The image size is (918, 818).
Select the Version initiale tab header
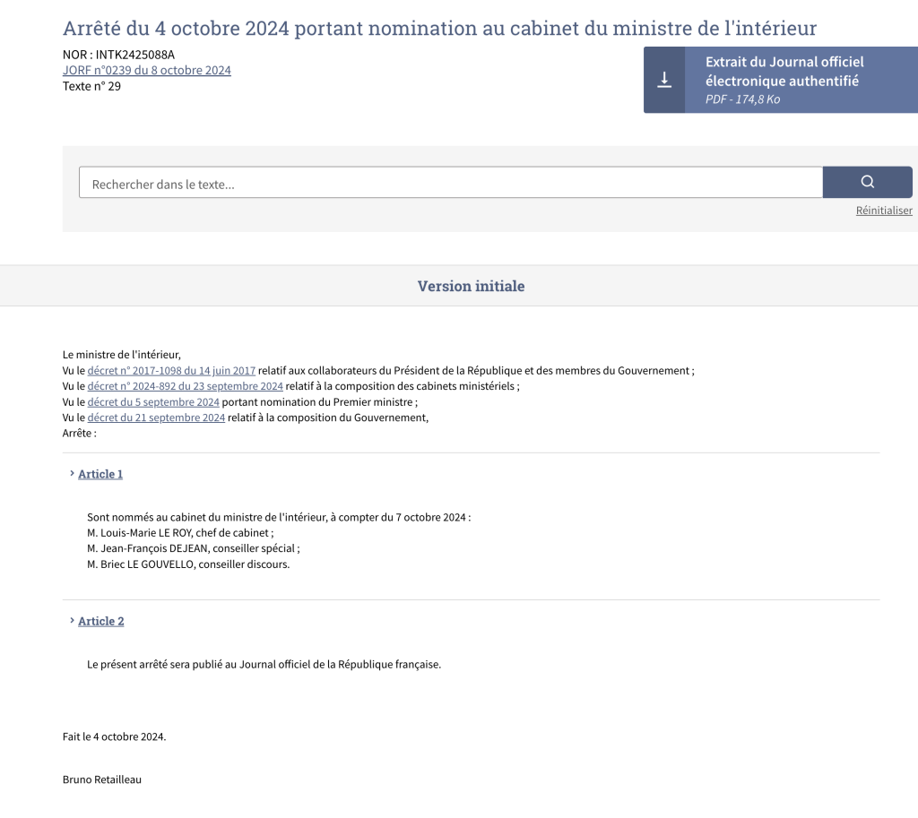pos(471,286)
